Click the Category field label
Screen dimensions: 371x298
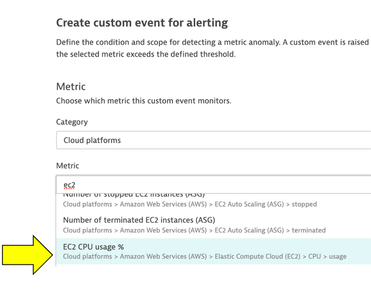click(x=72, y=122)
